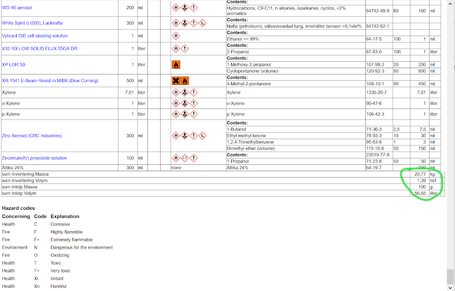Click the orange harmful X symbol for XR-1541
Screen dimensions: 455x291
click(176, 81)
